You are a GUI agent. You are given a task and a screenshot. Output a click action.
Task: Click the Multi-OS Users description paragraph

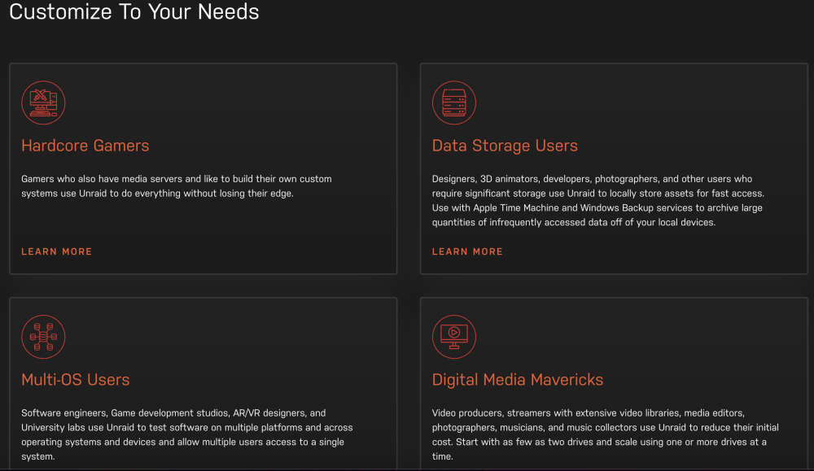click(187, 434)
